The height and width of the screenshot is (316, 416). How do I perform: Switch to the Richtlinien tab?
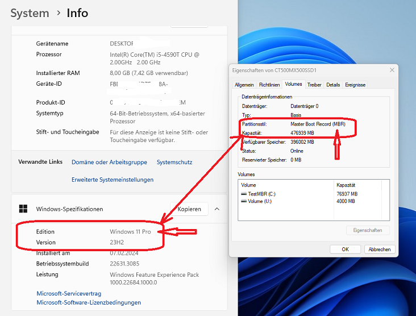click(x=269, y=85)
